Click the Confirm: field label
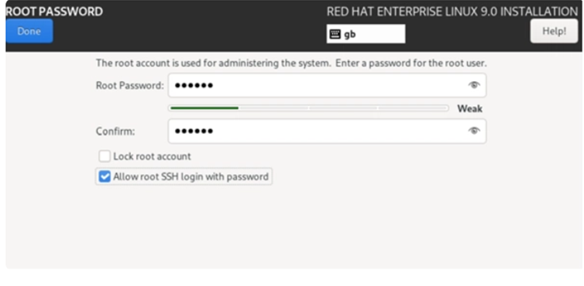 click(115, 131)
